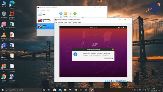Viewport: 163px width, 92px height.
Task: Select OBS Studio desktop icon
Action: [4, 57]
